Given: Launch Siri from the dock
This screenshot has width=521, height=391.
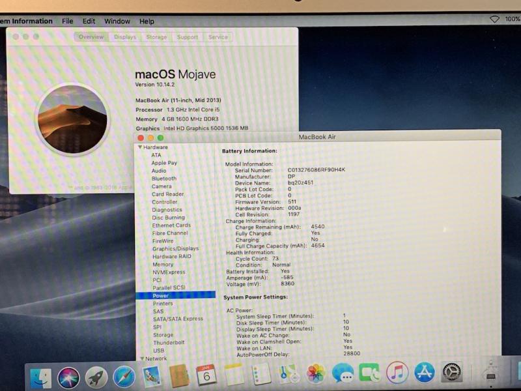Looking at the screenshot, I should (x=68, y=375).
